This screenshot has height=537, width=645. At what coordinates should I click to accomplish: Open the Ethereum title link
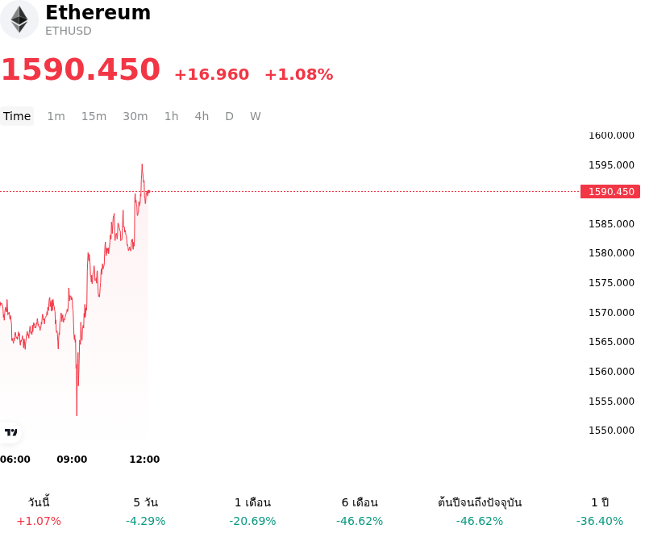point(98,12)
